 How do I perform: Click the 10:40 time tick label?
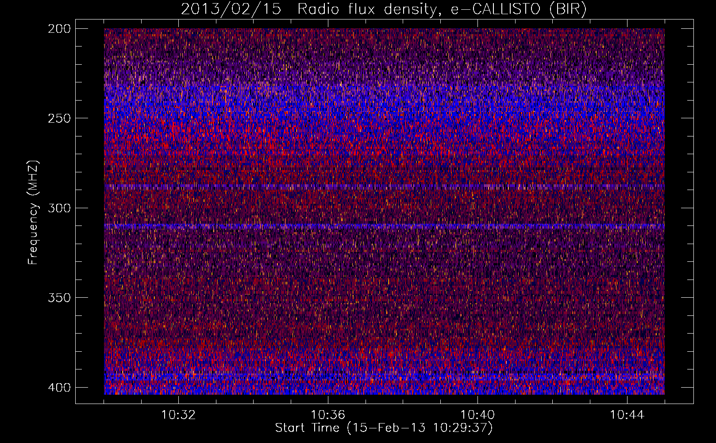[x=477, y=415]
